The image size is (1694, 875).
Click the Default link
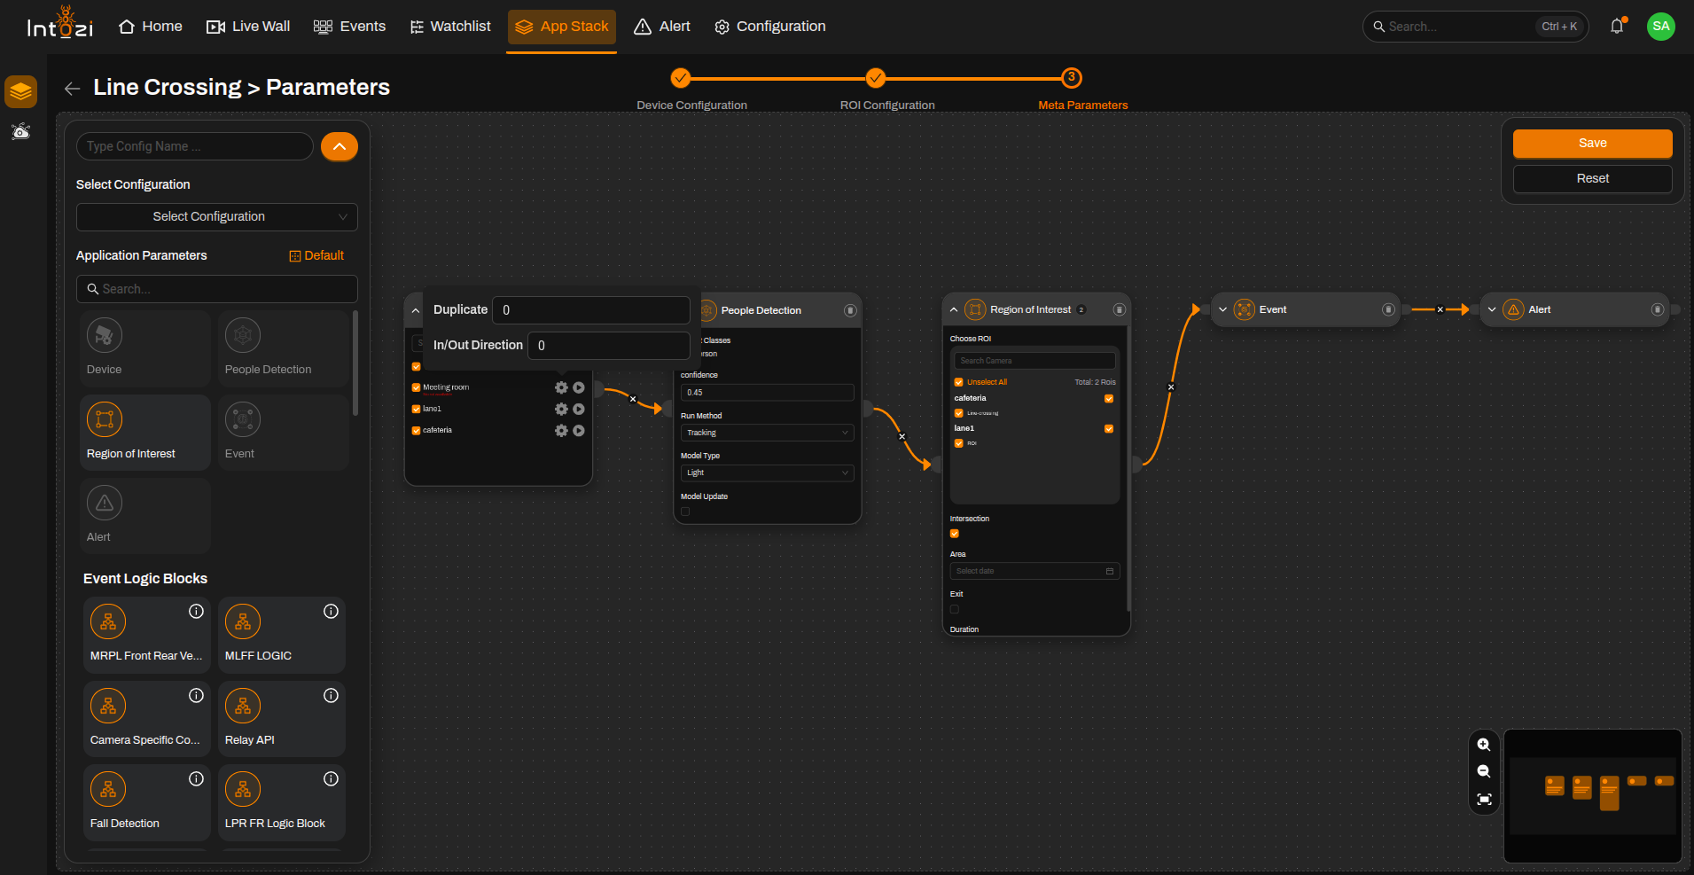pos(316,255)
